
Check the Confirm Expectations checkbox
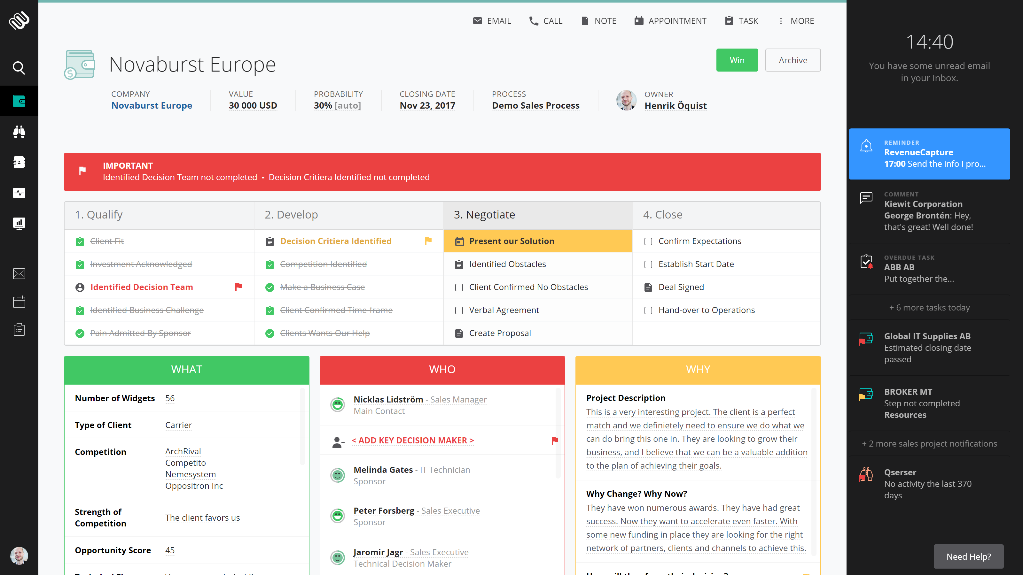coord(648,241)
